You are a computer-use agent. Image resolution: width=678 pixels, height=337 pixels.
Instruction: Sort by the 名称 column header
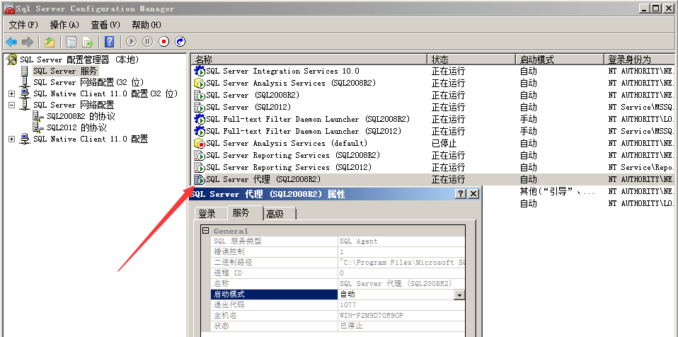pyautogui.click(x=309, y=59)
